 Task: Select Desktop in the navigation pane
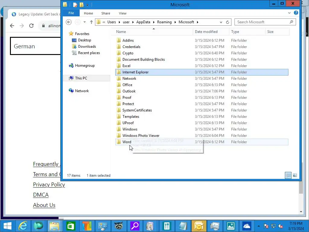tap(84, 40)
